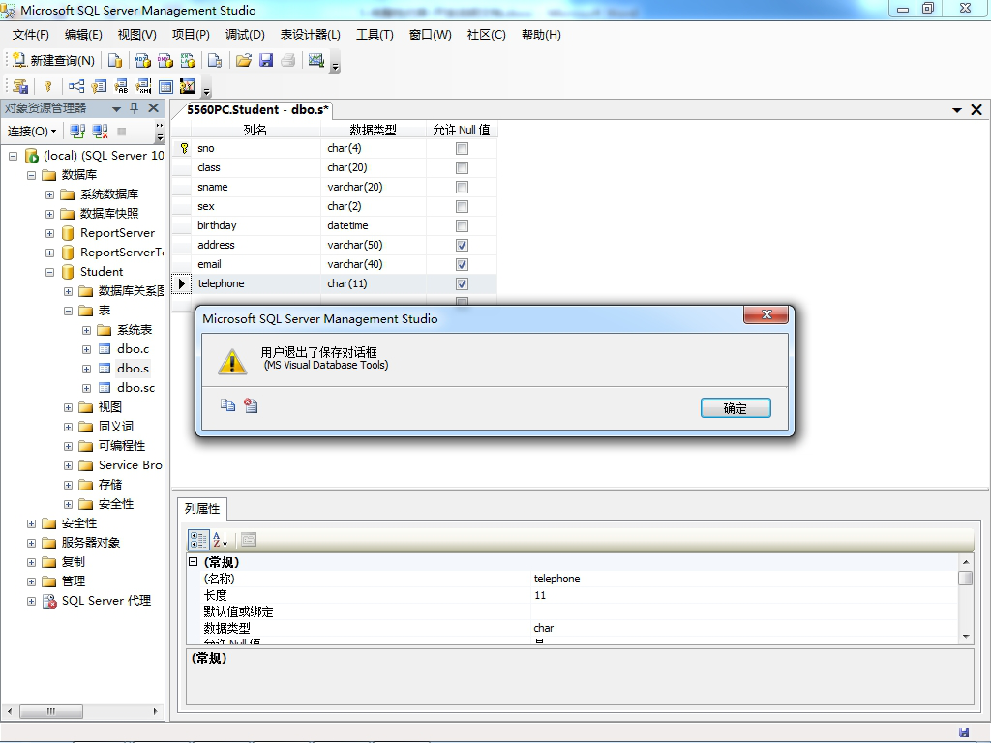991x743 pixels.
Task: Click the New Query (新建查询) button
Action: (x=54, y=61)
